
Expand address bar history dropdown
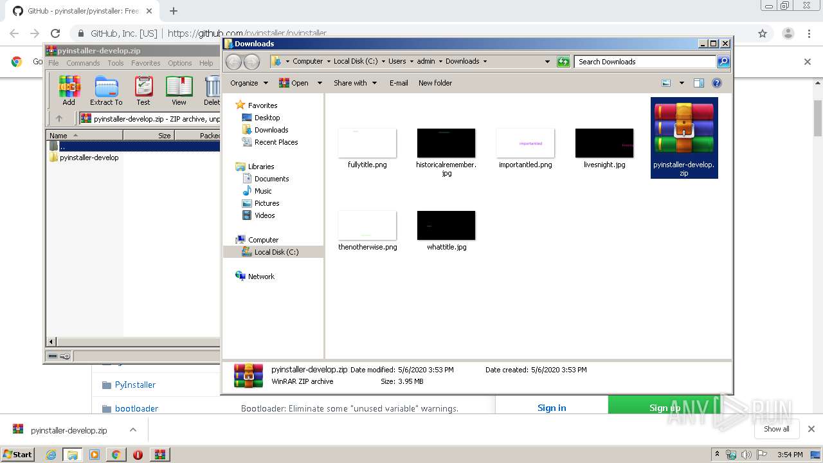click(547, 62)
